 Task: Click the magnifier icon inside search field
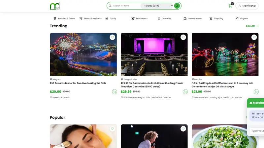click(x=110, y=6)
